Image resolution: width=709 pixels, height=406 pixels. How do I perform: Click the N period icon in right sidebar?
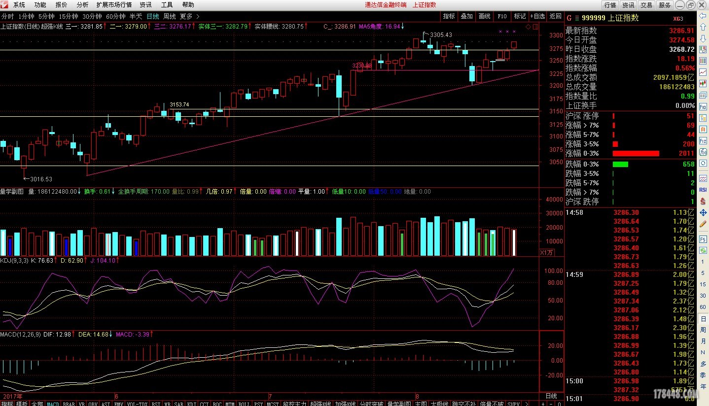703,353
